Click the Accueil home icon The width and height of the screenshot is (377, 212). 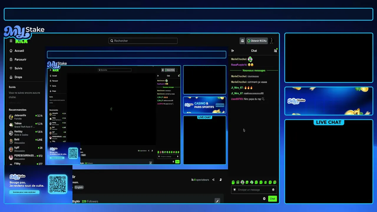[11, 51]
